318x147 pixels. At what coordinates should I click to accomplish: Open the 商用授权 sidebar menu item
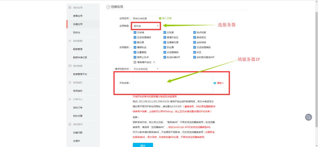[x=78, y=91]
